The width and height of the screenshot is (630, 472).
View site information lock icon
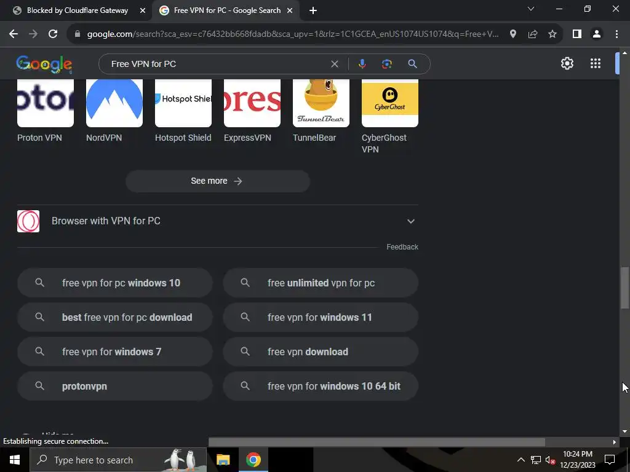pyautogui.click(x=78, y=34)
